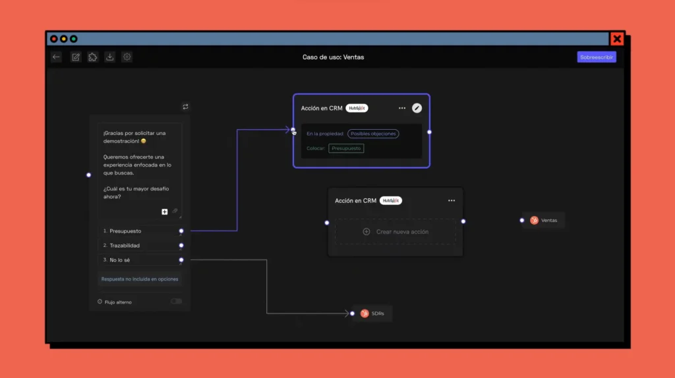Click plus circle icon in Crear nueva acción
The image size is (675, 378).
coord(367,232)
